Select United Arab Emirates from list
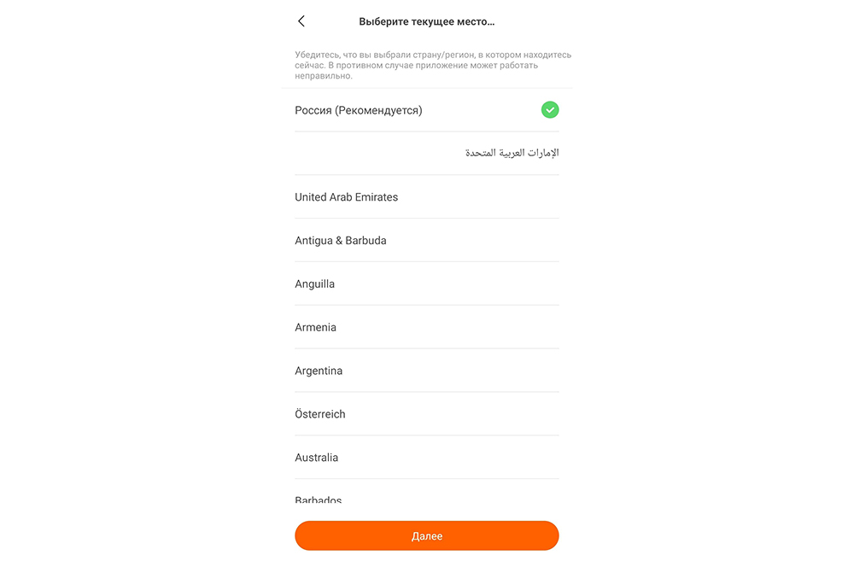 pyautogui.click(x=426, y=196)
